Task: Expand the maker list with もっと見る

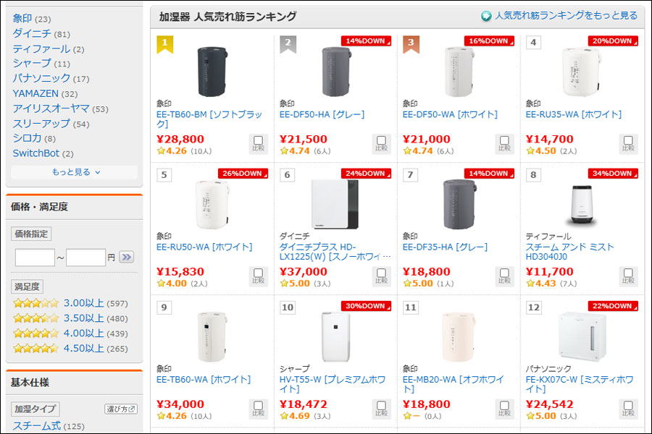Action: (75, 172)
